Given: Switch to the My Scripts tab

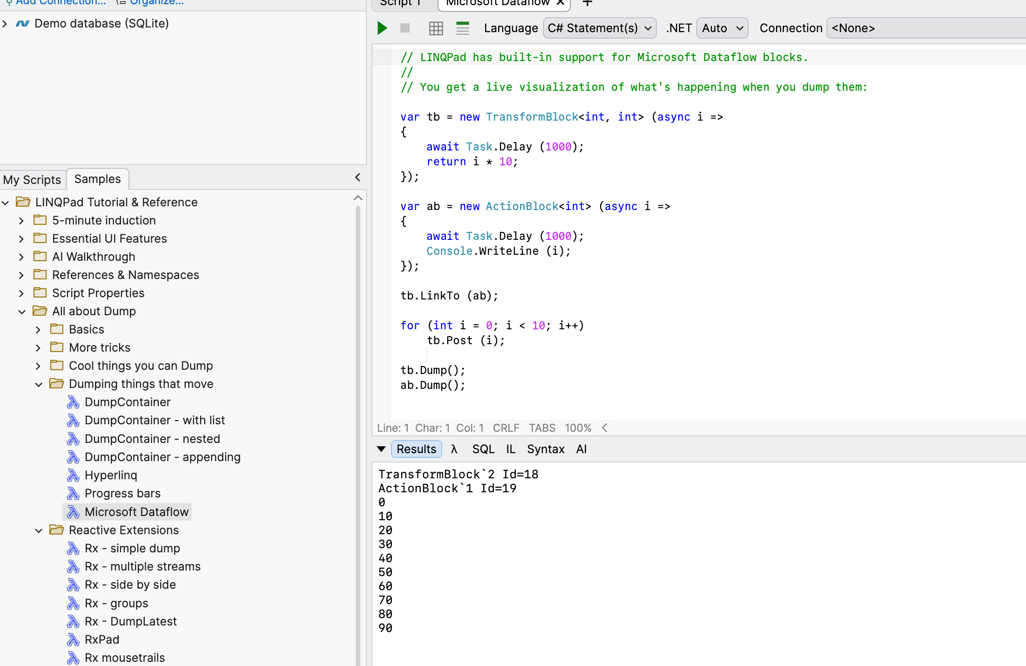Looking at the screenshot, I should tap(32, 179).
